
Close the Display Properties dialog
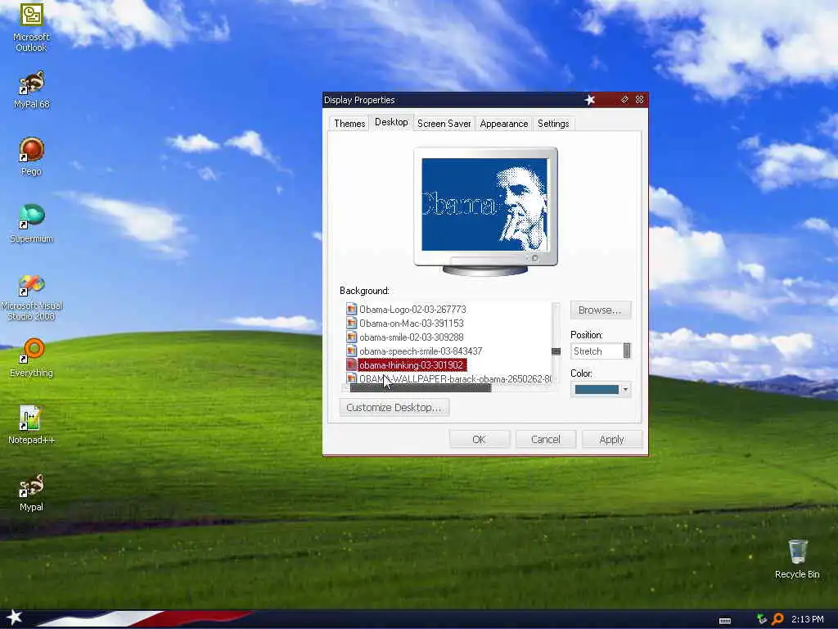pyautogui.click(x=639, y=99)
